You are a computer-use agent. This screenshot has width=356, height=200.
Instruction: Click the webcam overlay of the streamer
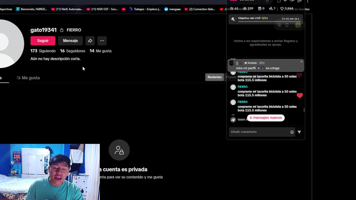point(50,172)
